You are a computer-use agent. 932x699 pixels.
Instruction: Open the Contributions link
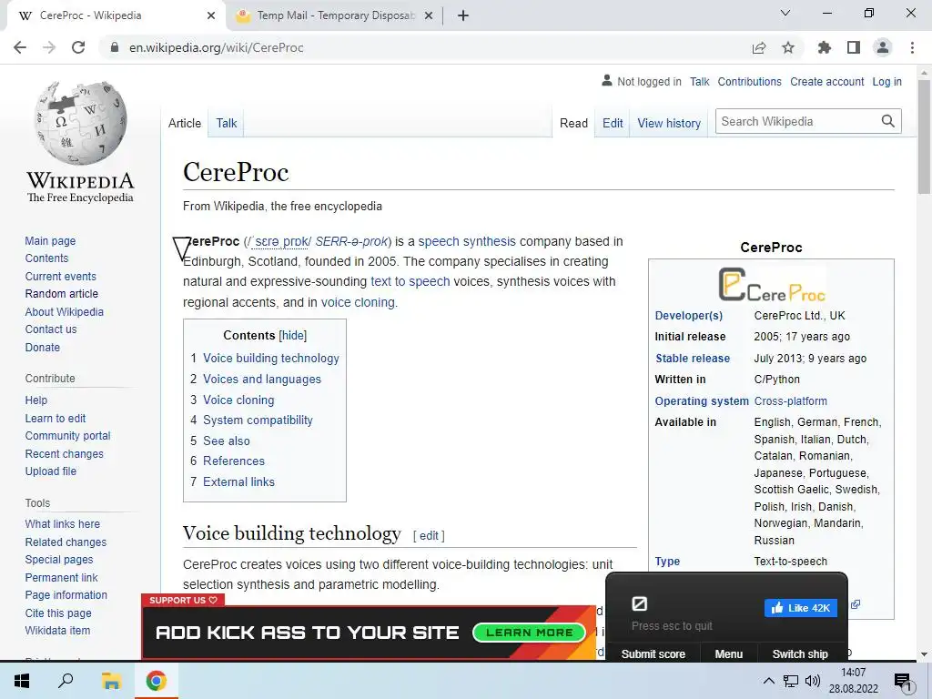click(x=750, y=81)
